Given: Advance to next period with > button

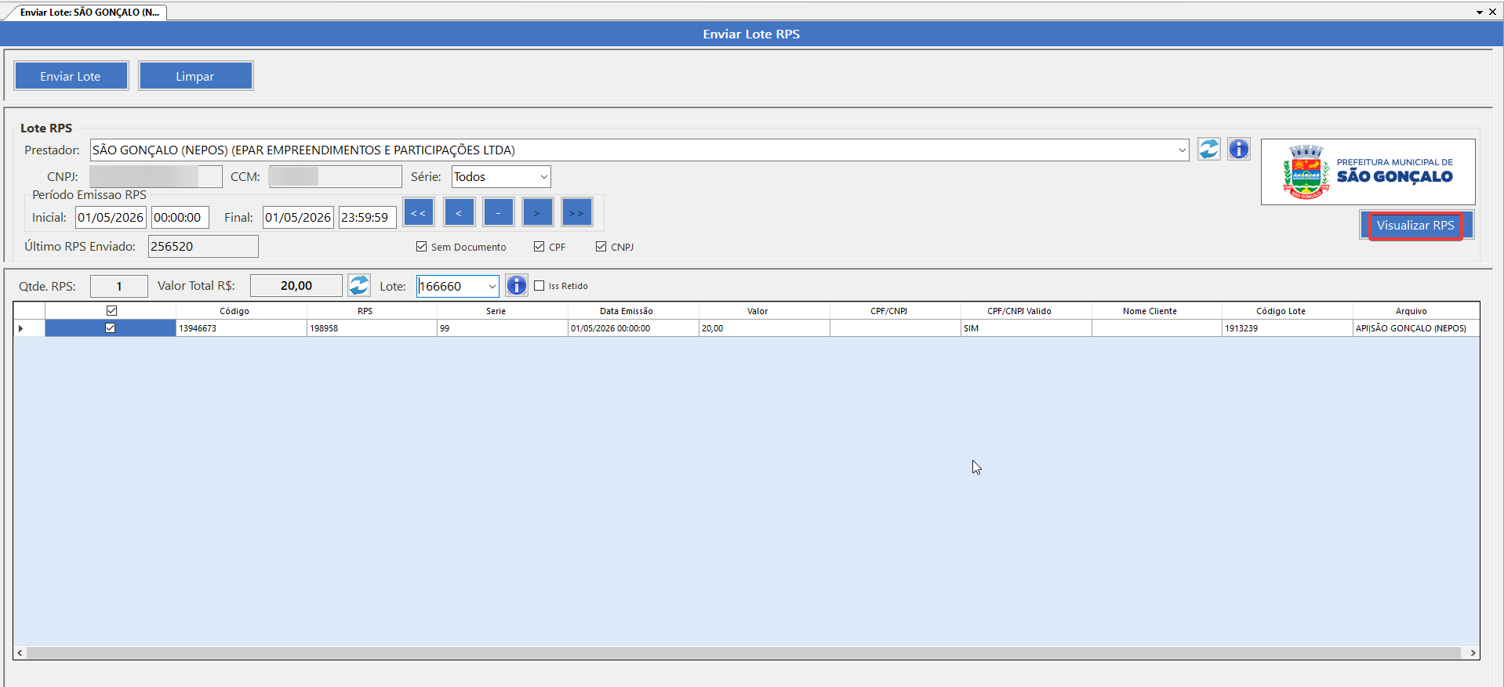Looking at the screenshot, I should (537, 212).
